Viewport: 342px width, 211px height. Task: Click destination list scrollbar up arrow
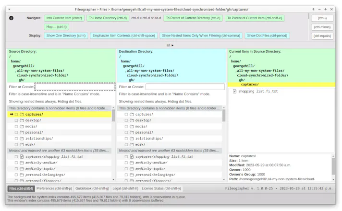pyautogui.click(x=224, y=108)
